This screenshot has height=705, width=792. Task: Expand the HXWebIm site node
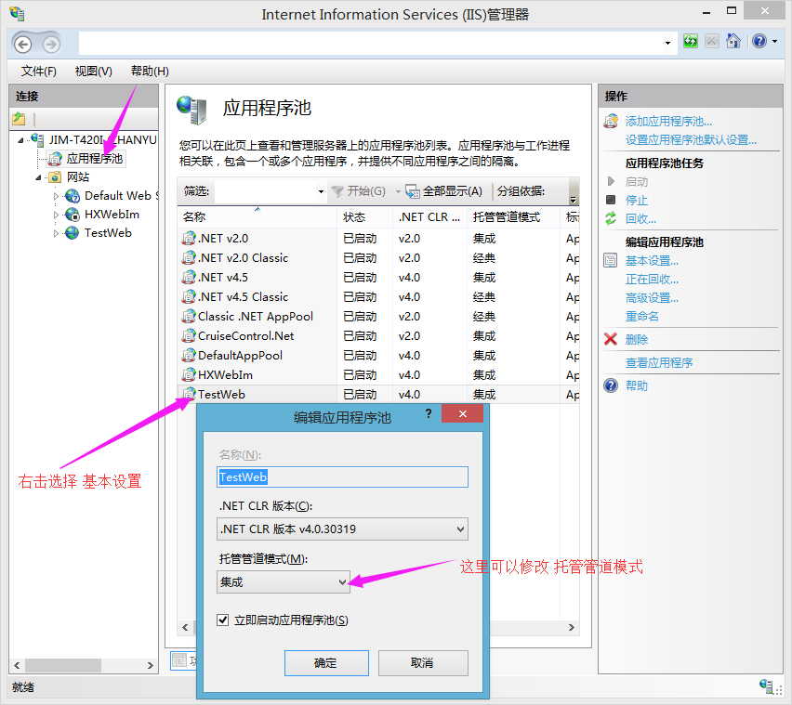(56, 215)
